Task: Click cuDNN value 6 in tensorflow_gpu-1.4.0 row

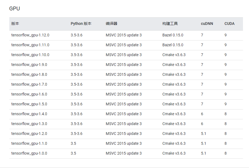Action: tap(202, 114)
